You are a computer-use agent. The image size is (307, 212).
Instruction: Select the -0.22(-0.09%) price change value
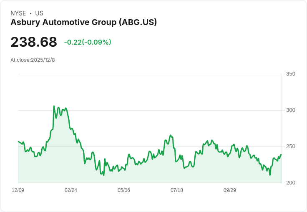(88, 42)
